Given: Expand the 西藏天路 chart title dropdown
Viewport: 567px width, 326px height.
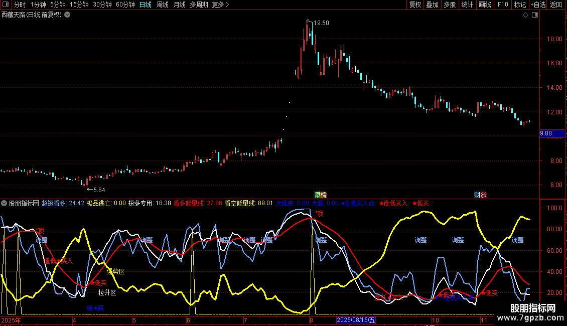Looking at the screenshot, I should point(67,15).
